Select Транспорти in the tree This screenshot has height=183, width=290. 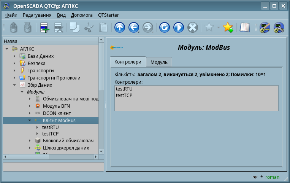[41, 70]
